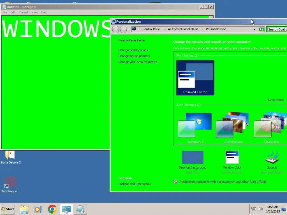The image size is (287, 215).
Task: Click the network tray icon
Action: (253, 209)
